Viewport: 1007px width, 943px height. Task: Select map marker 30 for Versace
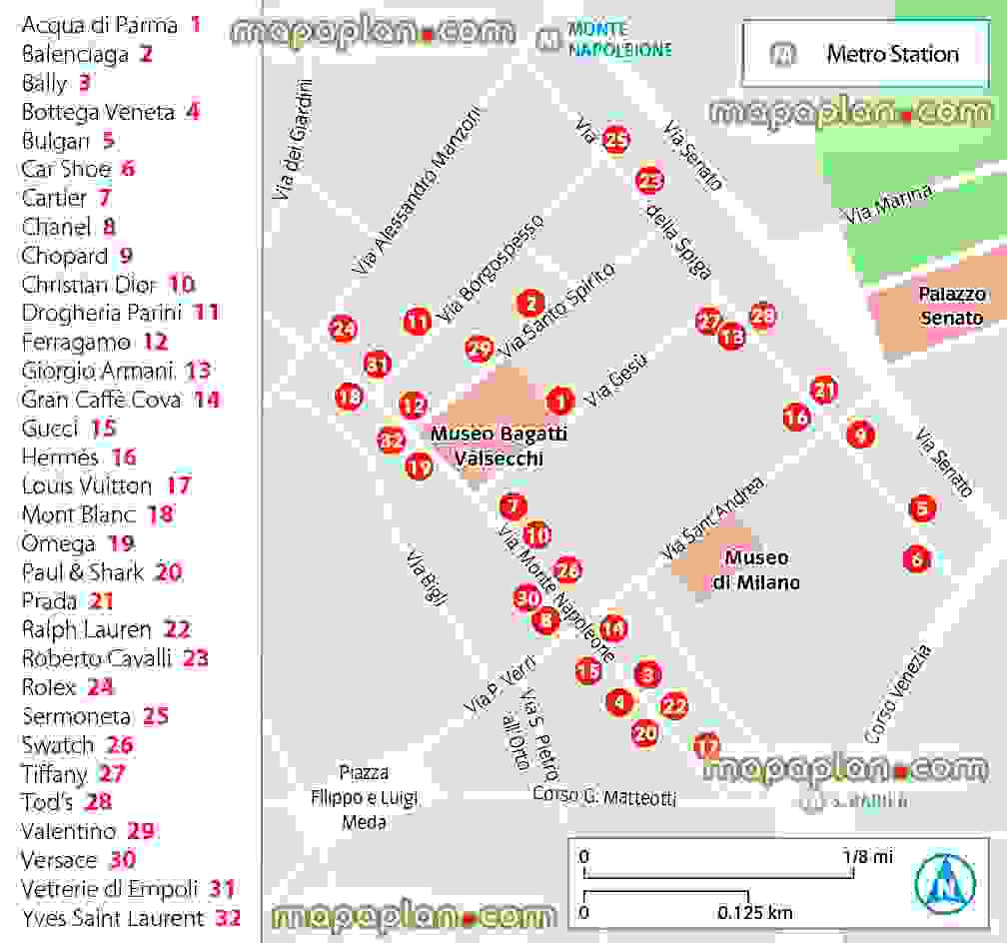pos(527,598)
